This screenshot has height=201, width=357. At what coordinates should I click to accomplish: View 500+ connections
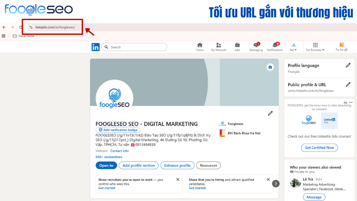click(x=109, y=157)
